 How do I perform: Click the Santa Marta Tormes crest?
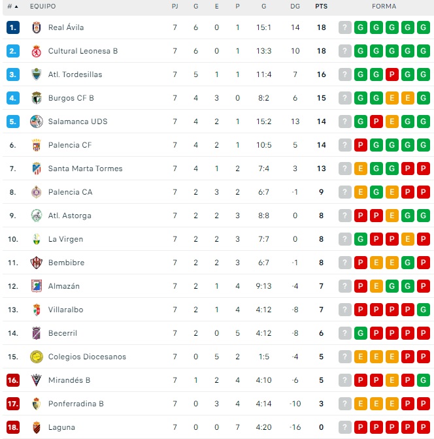(x=37, y=169)
